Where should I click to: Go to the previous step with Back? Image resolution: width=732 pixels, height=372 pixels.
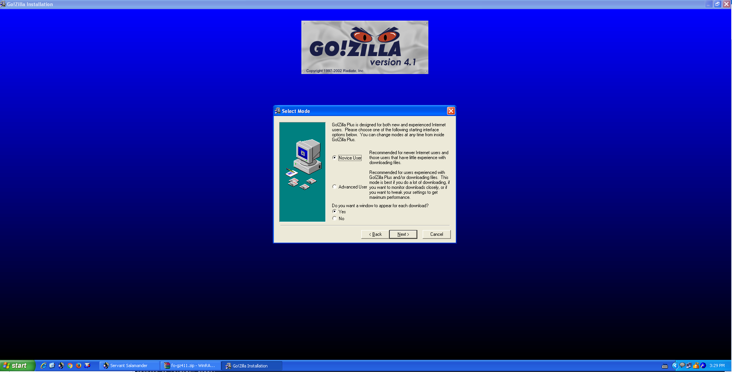pyautogui.click(x=375, y=234)
